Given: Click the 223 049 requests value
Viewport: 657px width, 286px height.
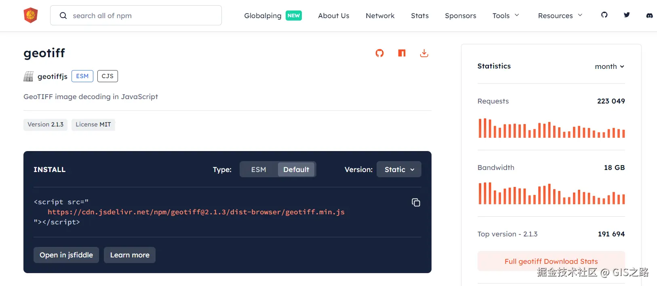Looking at the screenshot, I should click(611, 101).
